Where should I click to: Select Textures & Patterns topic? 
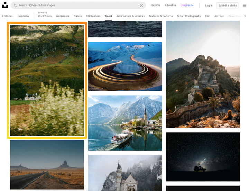coord(161,16)
